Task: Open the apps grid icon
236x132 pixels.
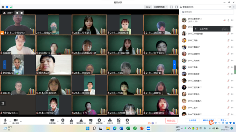Action: (119, 121)
